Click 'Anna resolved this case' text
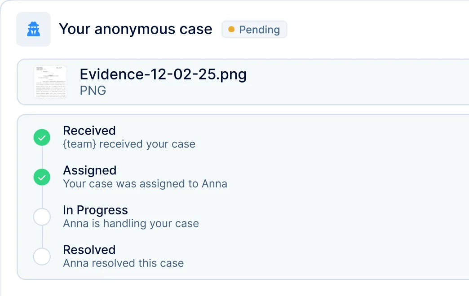This screenshot has width=469, height=296. coord(124,263)
